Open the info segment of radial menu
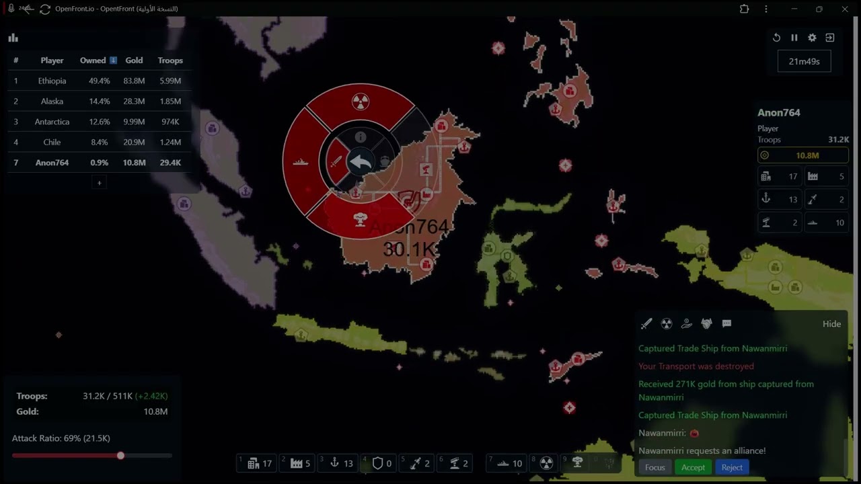861x484 pixels. pos(361,137)
